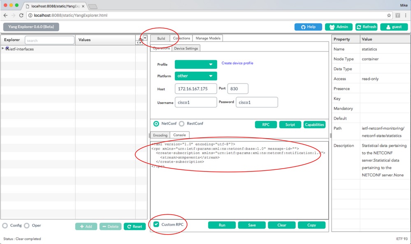Viewport: 411px width, 244px height.
Task: Click the guest user button
Action: coord(394,27)
